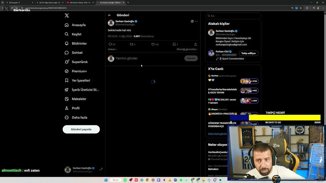The height and width of the screenshot is (183, 326).
Task: Click Etkinliği görüntüle link
Action: pos(187,49)
